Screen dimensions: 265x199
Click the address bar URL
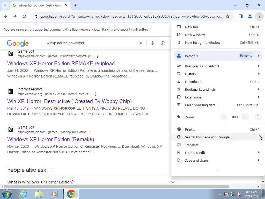click(132, 16)
